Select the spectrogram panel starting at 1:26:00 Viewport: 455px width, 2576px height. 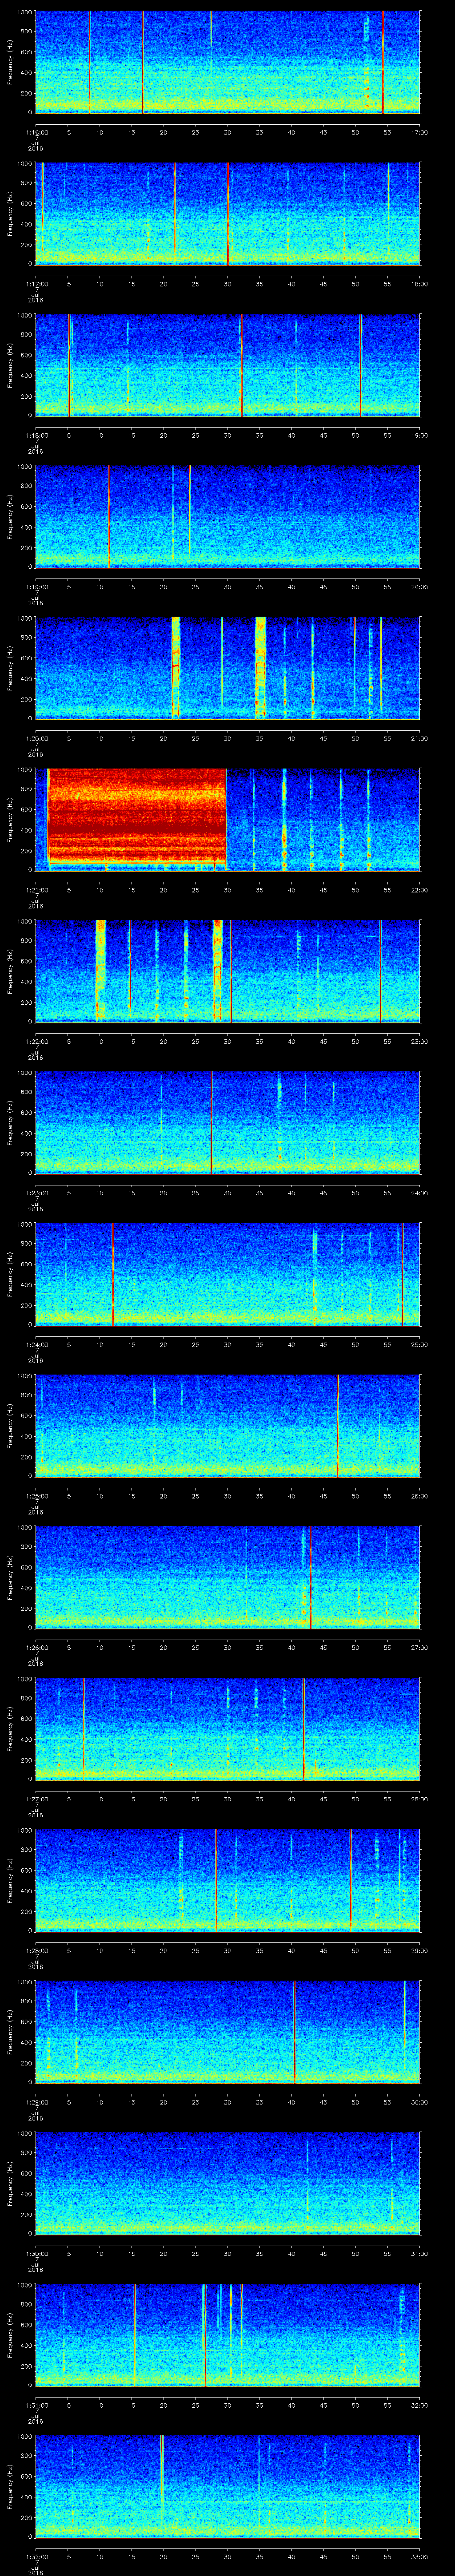[227, 1577]
